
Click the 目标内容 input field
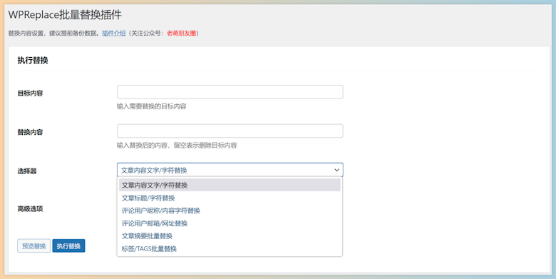(x=230, y=92)
